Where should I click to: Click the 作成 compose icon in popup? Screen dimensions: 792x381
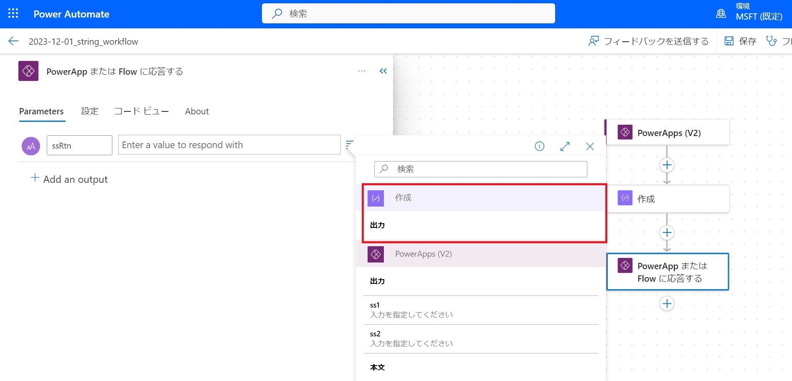[x=376, y=198]
